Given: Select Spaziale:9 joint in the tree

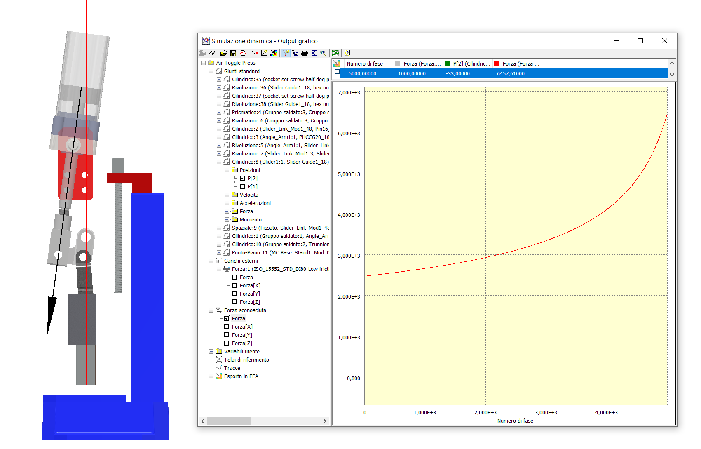Looking at the screenshot, I should [x=281, y=228].
